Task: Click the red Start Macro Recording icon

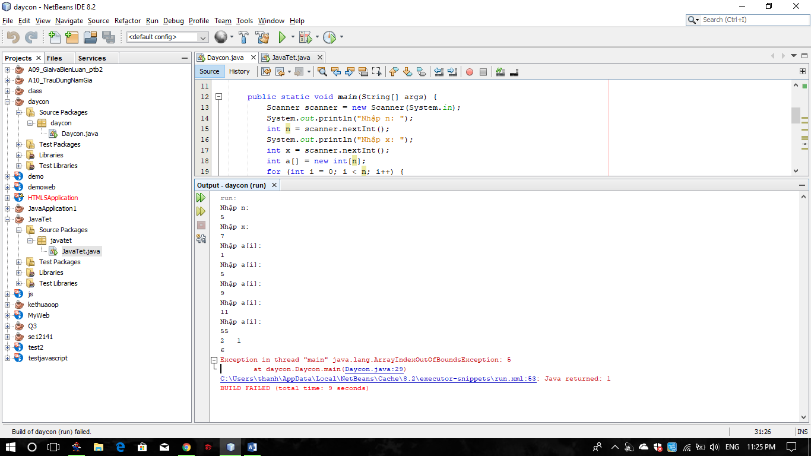Action: click(470, 72)
